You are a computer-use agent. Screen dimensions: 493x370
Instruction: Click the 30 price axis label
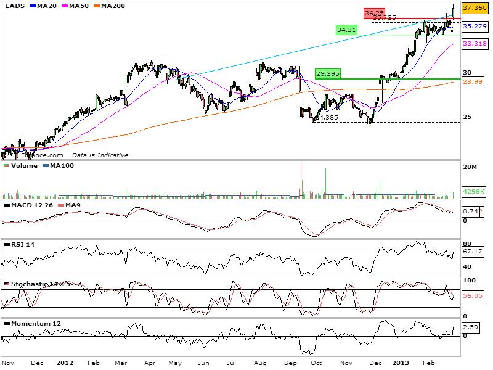[x=467, y=72]
